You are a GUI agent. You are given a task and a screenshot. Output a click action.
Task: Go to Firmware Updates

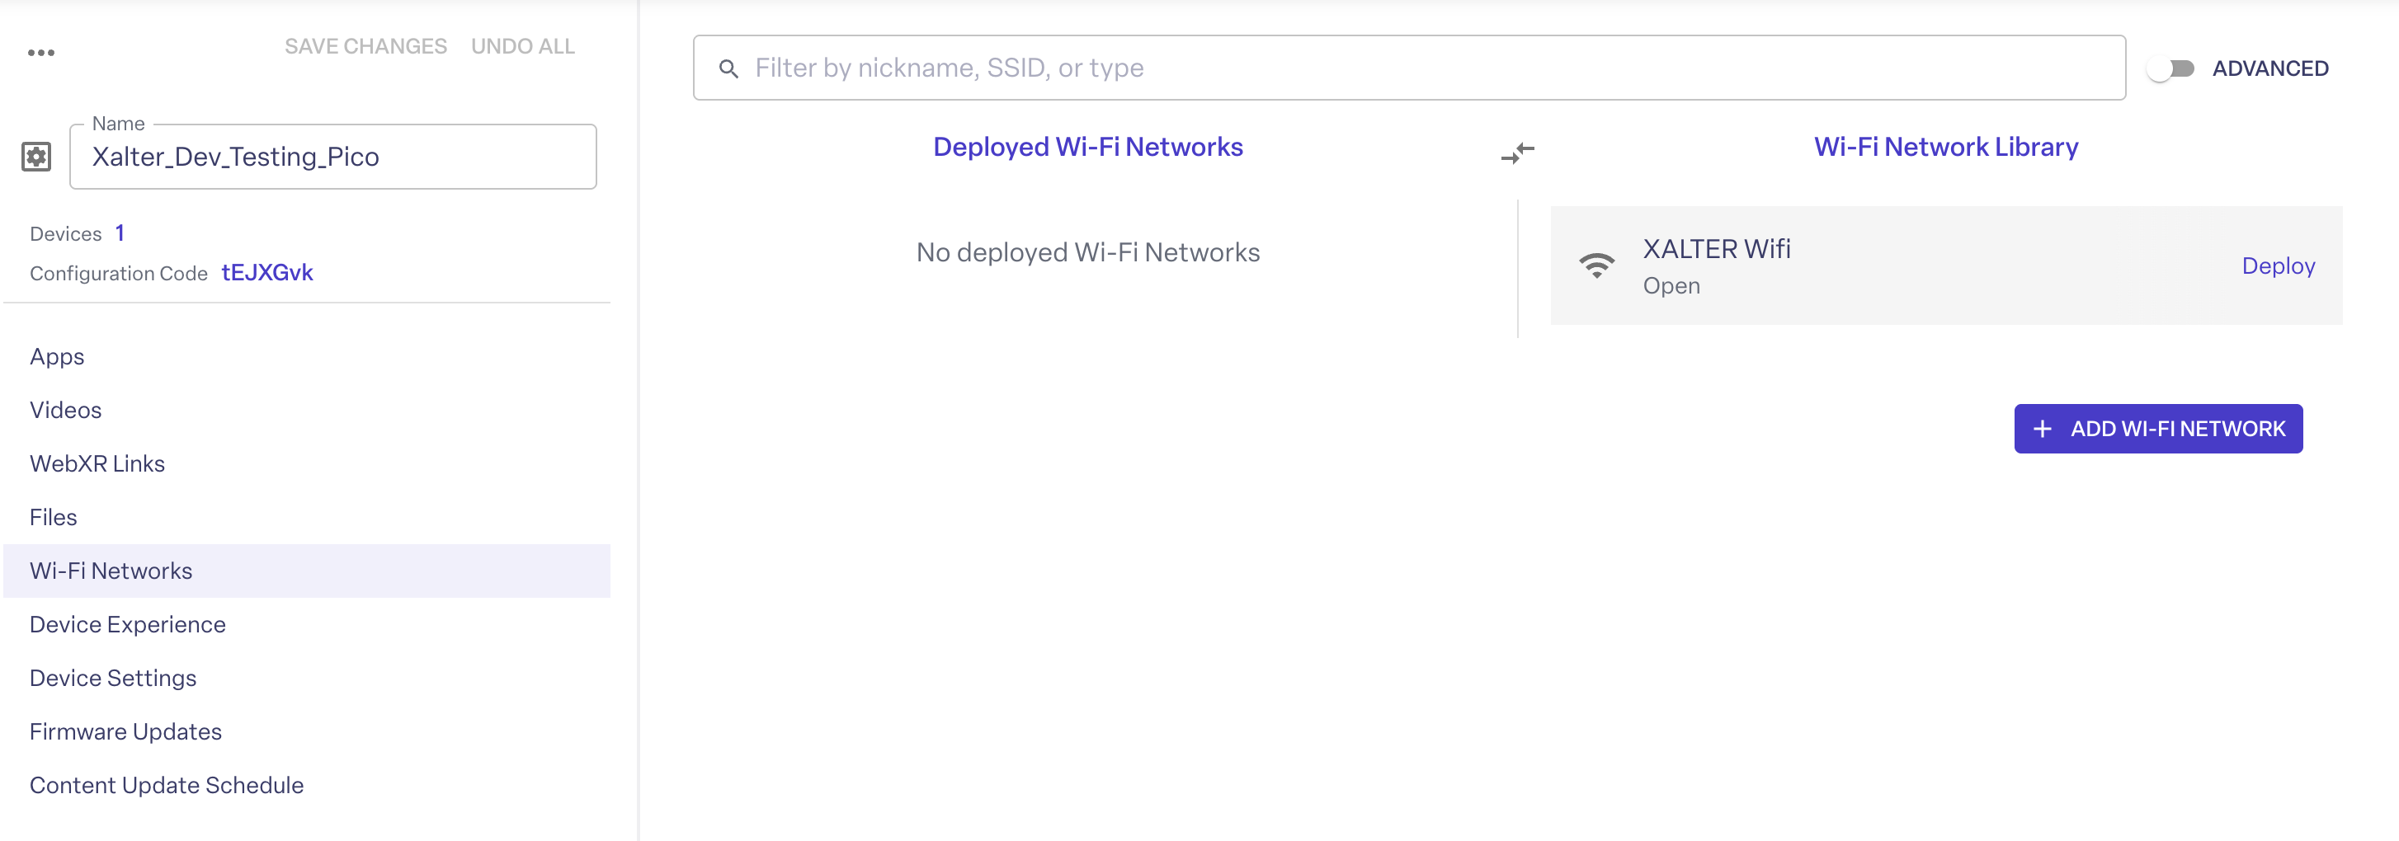click(x=308, y=732)
